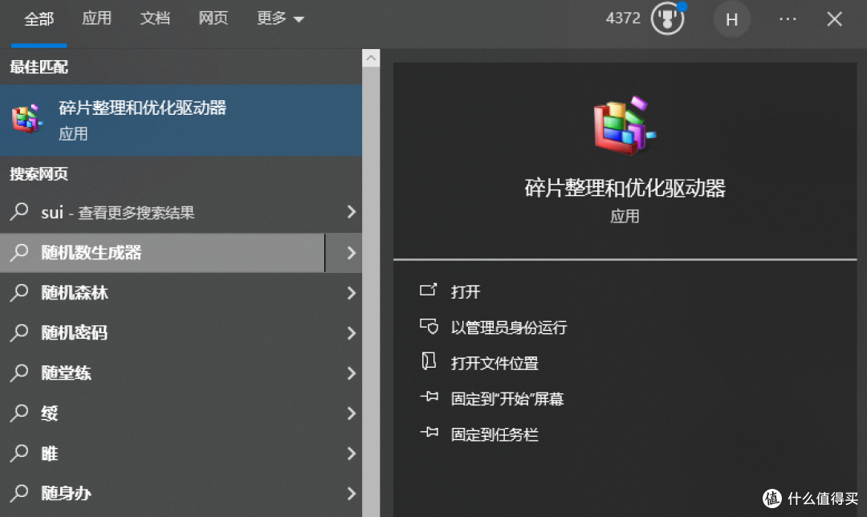Click the search icon next to sui

19,212
